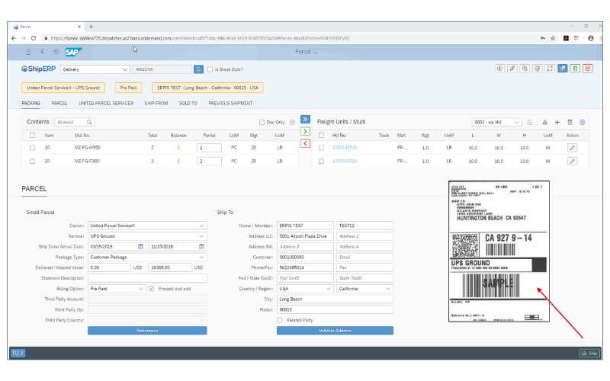The image size is (610, 381).
Task: Click the dollar with checkmark icon button
Action: 525,69
